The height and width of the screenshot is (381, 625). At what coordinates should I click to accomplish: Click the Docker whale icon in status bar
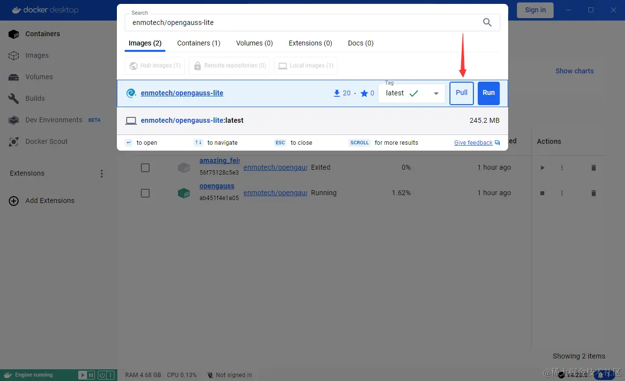(8, 375)
